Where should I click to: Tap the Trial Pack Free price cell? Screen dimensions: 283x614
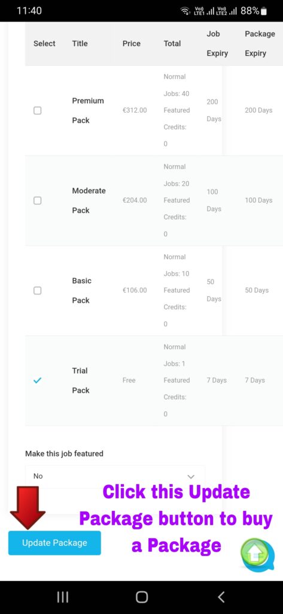[x=129, y=380]
